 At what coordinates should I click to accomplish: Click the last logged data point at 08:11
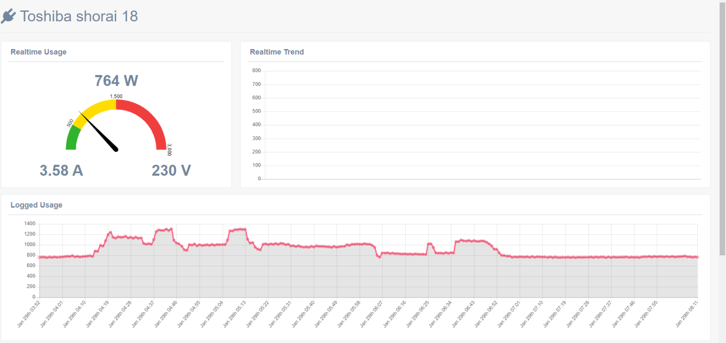click(697, 257)
